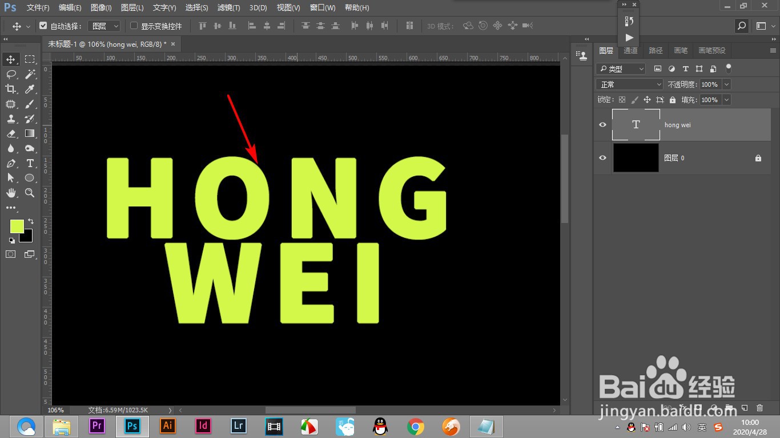Switch to the 通道 tab
780x438 pixels.
(x=630, y=50)
